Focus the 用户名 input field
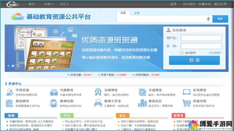The height and width of the screenshot is (131, 234). pyautogui.click(x=201, y=38)
